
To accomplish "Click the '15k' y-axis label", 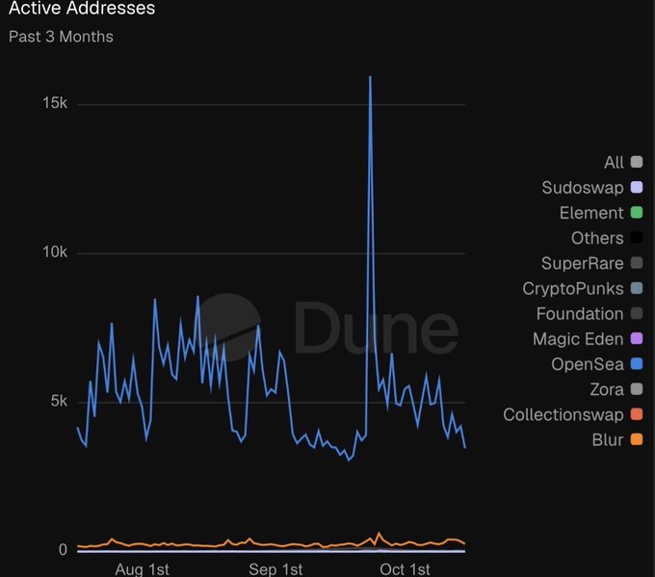I will coord(55,103).
